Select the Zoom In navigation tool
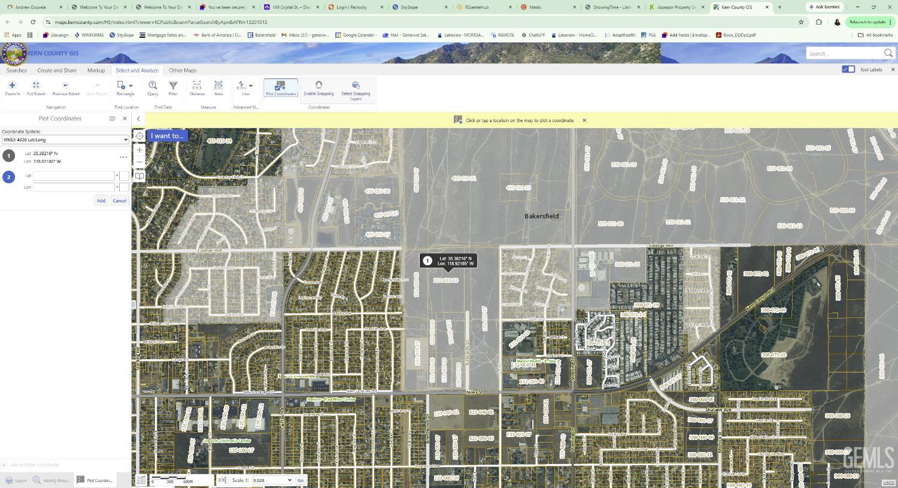This screenshot has width=898, height=488. [12, 89]
